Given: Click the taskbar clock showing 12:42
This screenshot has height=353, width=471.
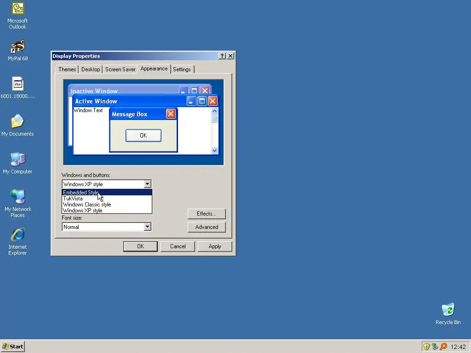Looking at the screenshot, I should (458, 347).
